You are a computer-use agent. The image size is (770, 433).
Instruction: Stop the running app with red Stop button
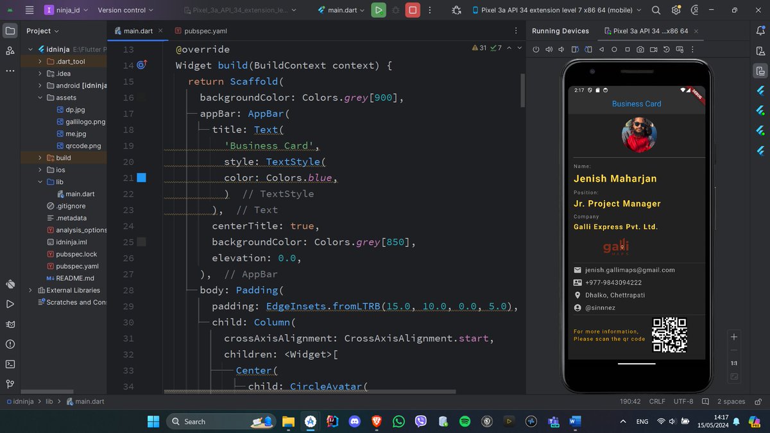click(413, 10)
